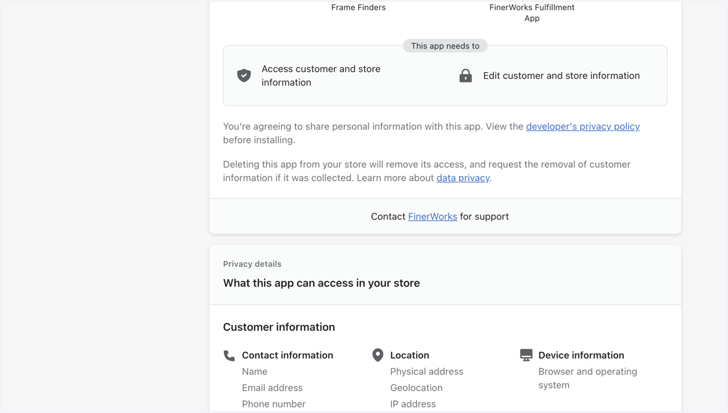This screenshot has height=413, width=728.
Task: Open the developer's privacy policy link
Action: click(x=583, y=127)
